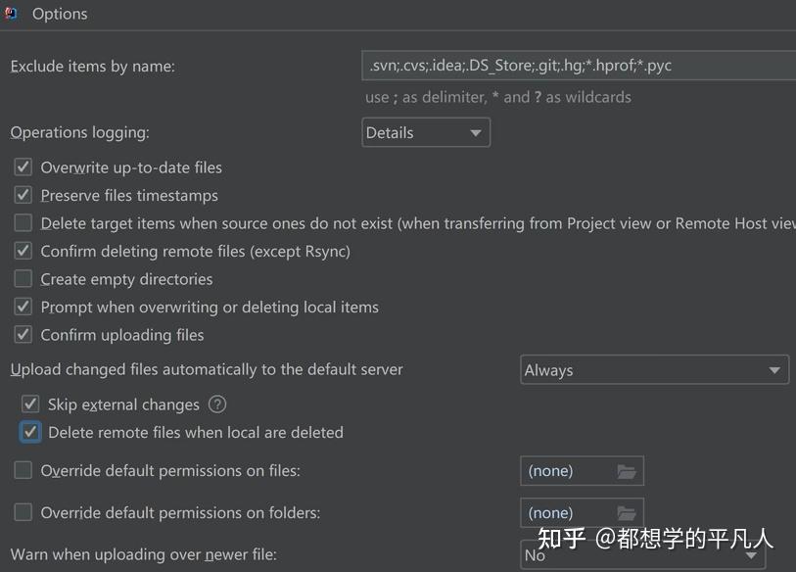This screenshot has width=796, height=572.
Task: Open folder picker for folder permissions
Action: point(628,512)
